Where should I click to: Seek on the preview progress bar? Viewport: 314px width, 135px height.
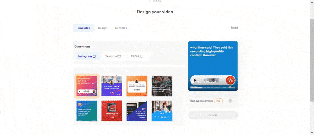point(213,88)
